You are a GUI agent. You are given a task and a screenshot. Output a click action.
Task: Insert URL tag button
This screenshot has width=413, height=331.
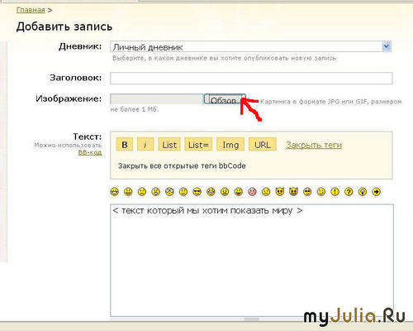(263, 145)
